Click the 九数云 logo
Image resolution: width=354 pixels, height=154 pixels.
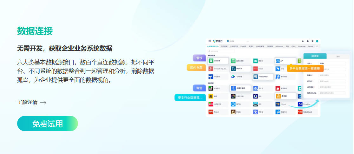[x=218, y=41]
